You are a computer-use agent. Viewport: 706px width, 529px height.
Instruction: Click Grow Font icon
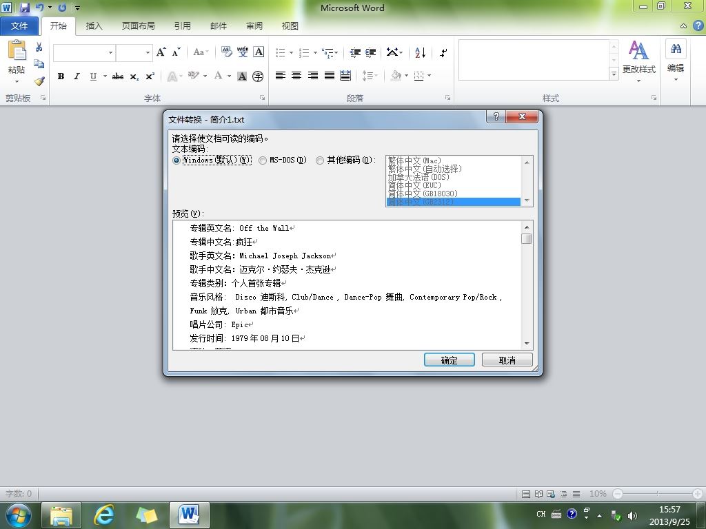[161, 52]
